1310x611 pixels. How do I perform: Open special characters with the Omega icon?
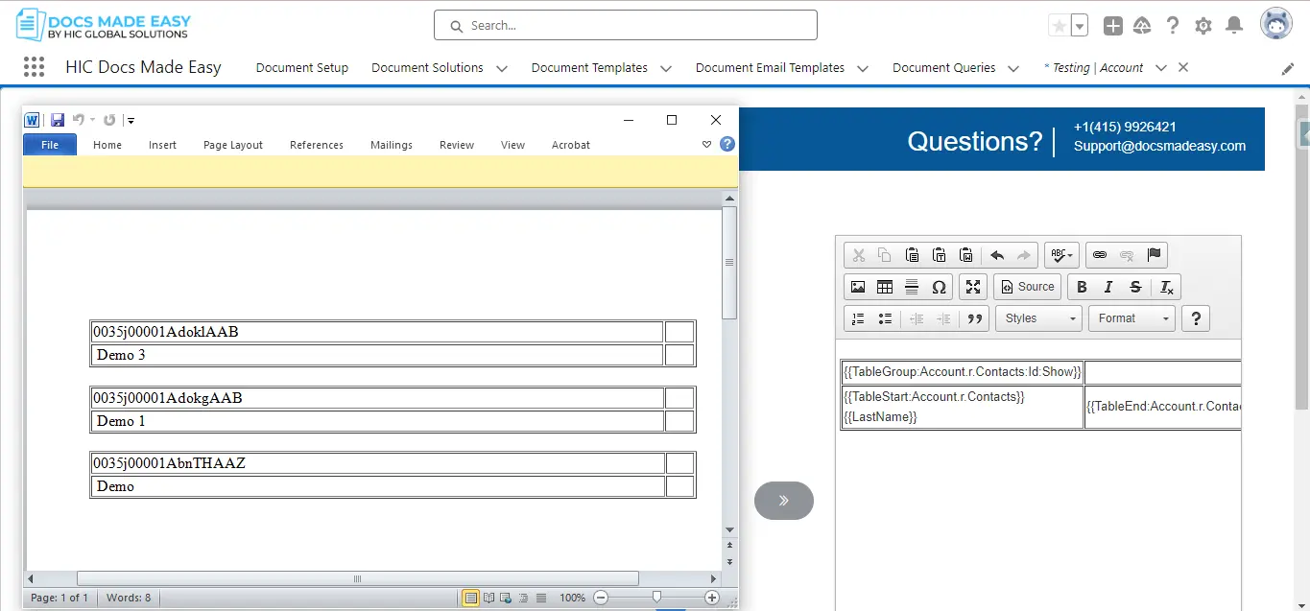[x=940, y=287]
